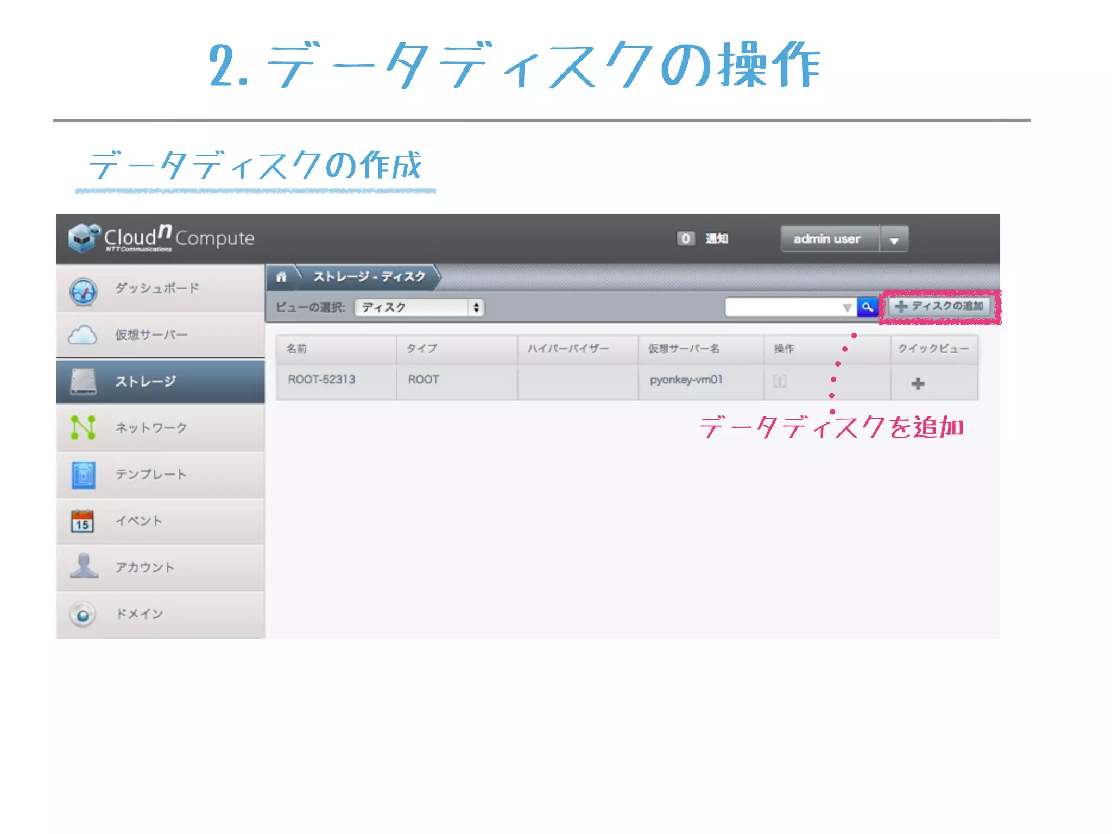Select the Storage disk icon
Image resolution: width=1112 pixels, height=834 pixels.
click(x=83, y=381)
